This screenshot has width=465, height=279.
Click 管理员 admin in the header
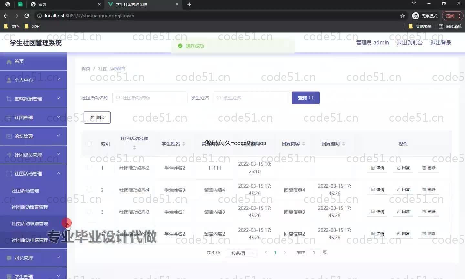click(x=372, y=42)
